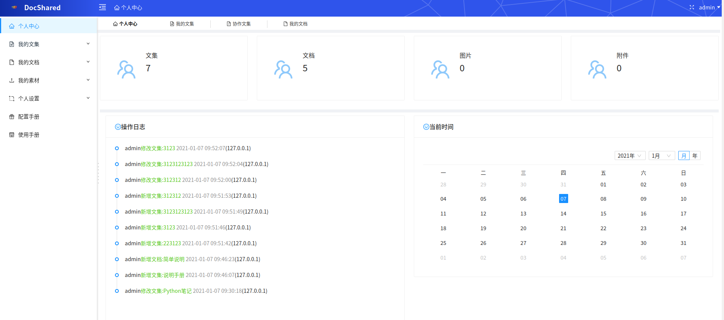This screenshot has width=724, height=320.
Task: Click the 文档 card user icon
Action: click(283, 69)
